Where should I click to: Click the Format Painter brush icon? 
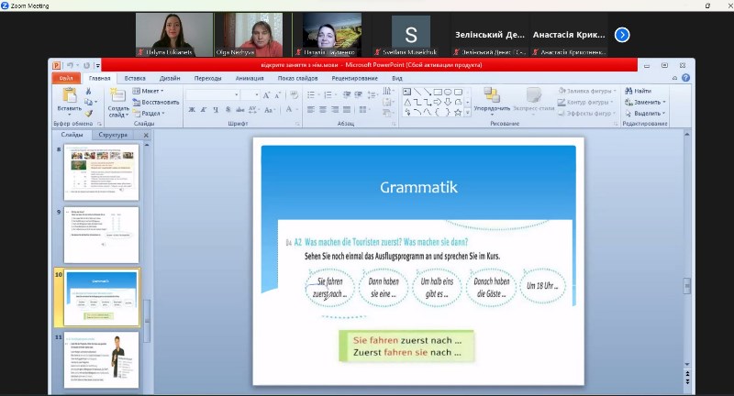tap(90, 113)
